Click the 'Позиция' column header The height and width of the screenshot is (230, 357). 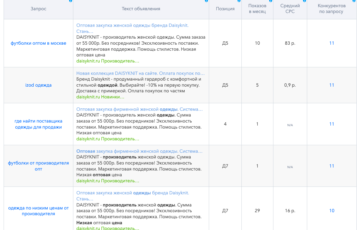[225, 9]
